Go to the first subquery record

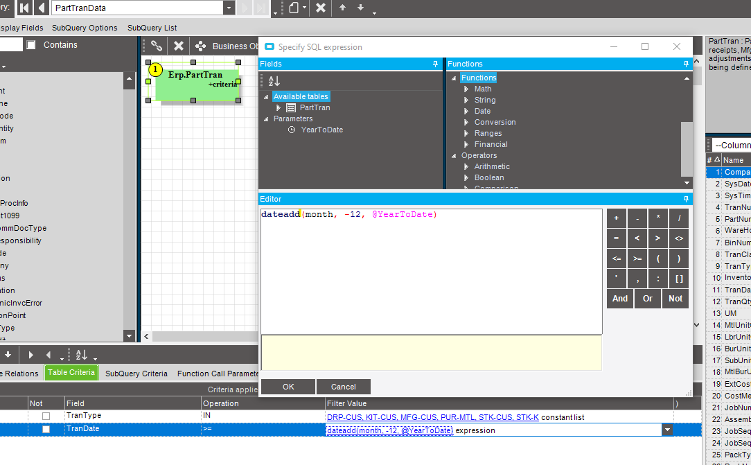tap(25, 8)
